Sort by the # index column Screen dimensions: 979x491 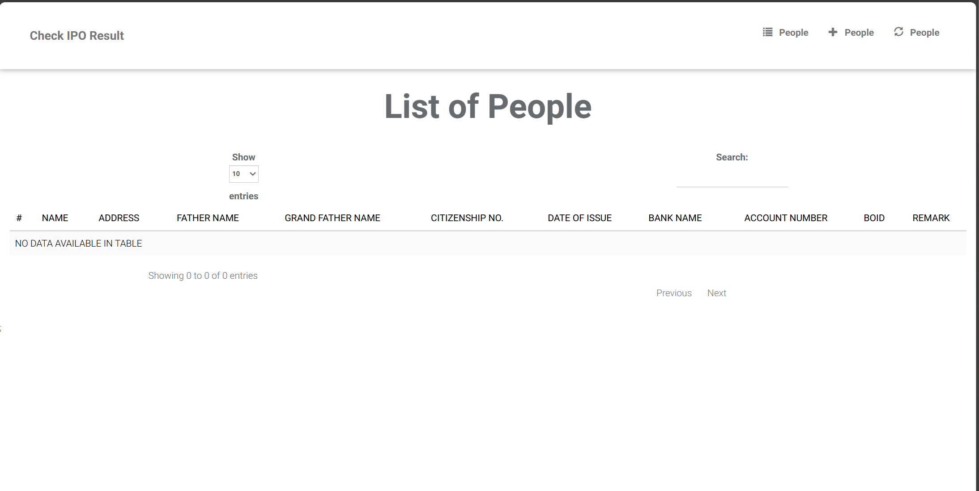click(19, 218)
